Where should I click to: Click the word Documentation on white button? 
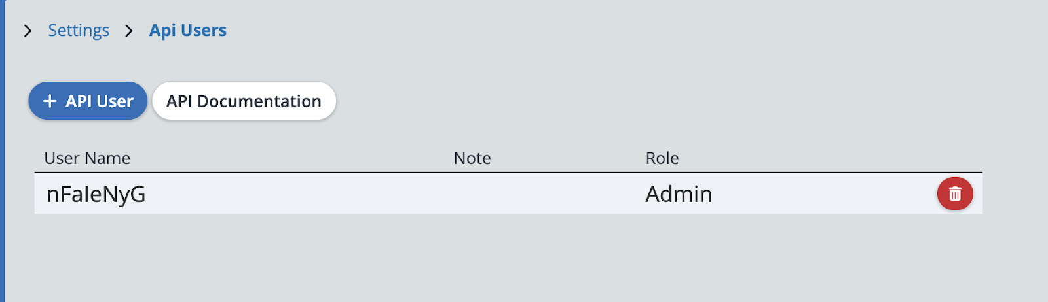coord(259,101)
